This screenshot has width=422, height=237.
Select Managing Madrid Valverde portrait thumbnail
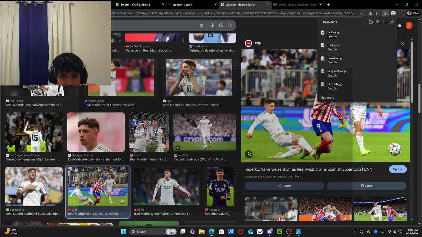tap(96, 132)
